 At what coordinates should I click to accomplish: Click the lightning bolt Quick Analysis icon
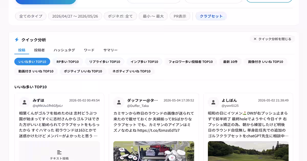click(x=17, y=40)
